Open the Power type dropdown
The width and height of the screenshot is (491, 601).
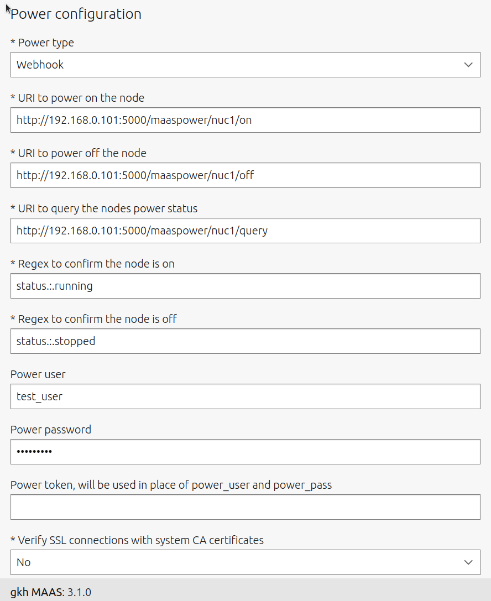point(245,65)
